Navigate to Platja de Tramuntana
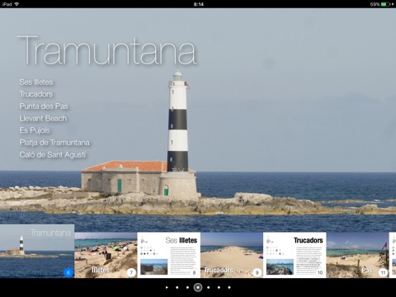This screenshot has width=396, height=297. (x=54, y=143)
